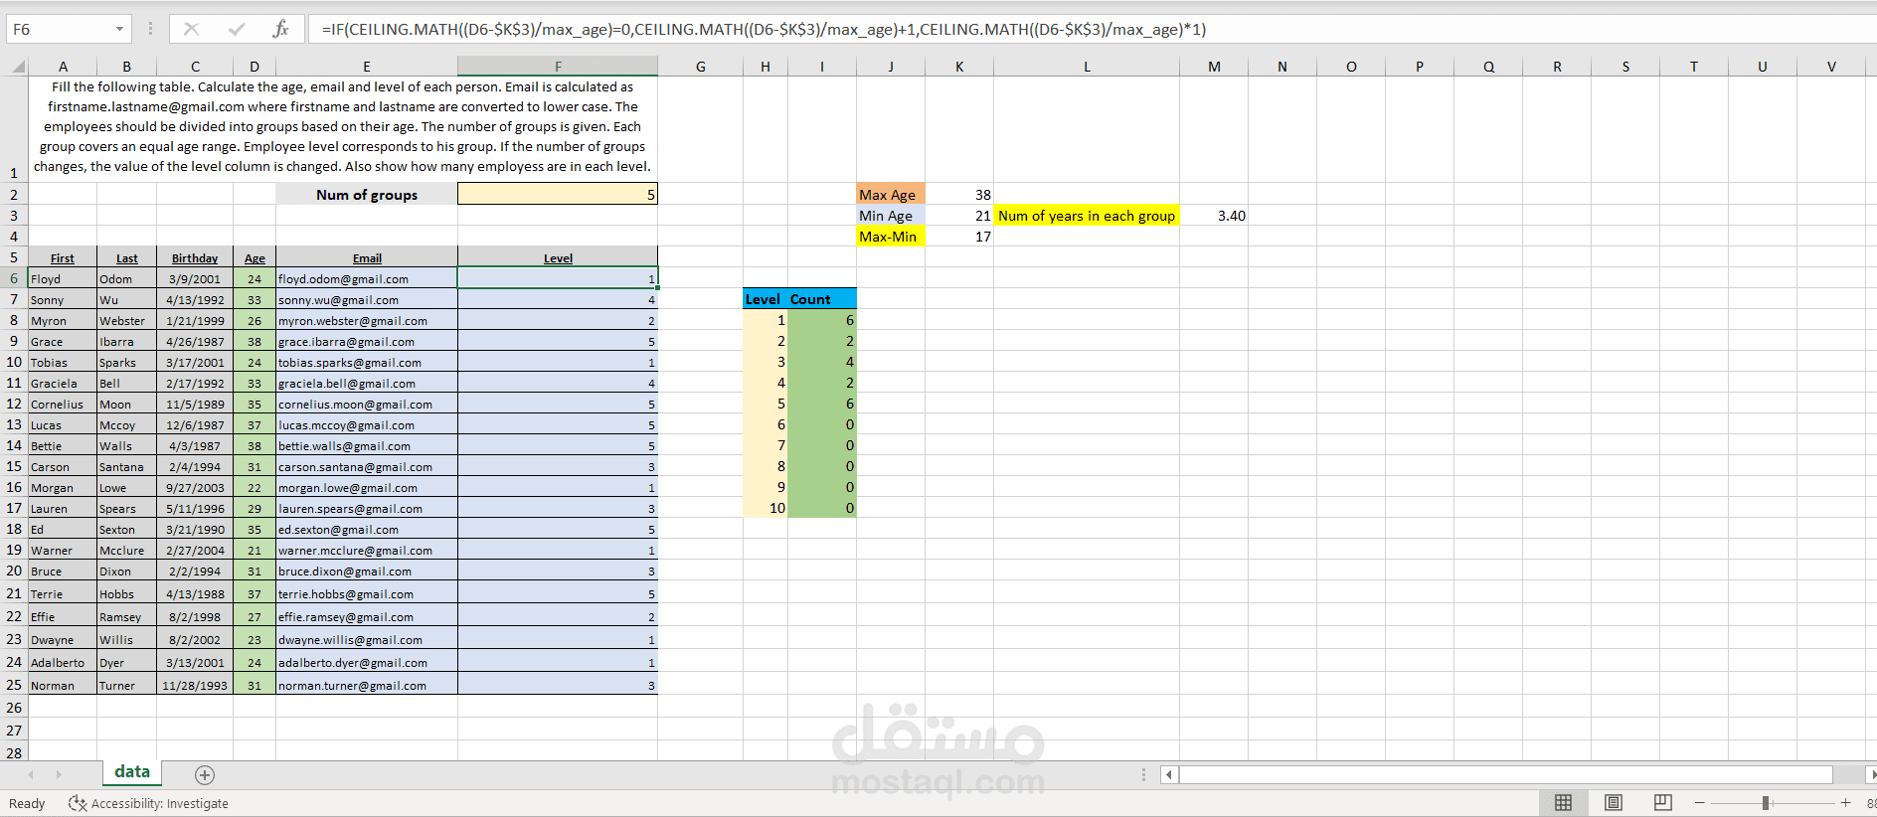Screen dimensions: 1877x817
Task: Select row 25 header
Action: coord(14,685)
